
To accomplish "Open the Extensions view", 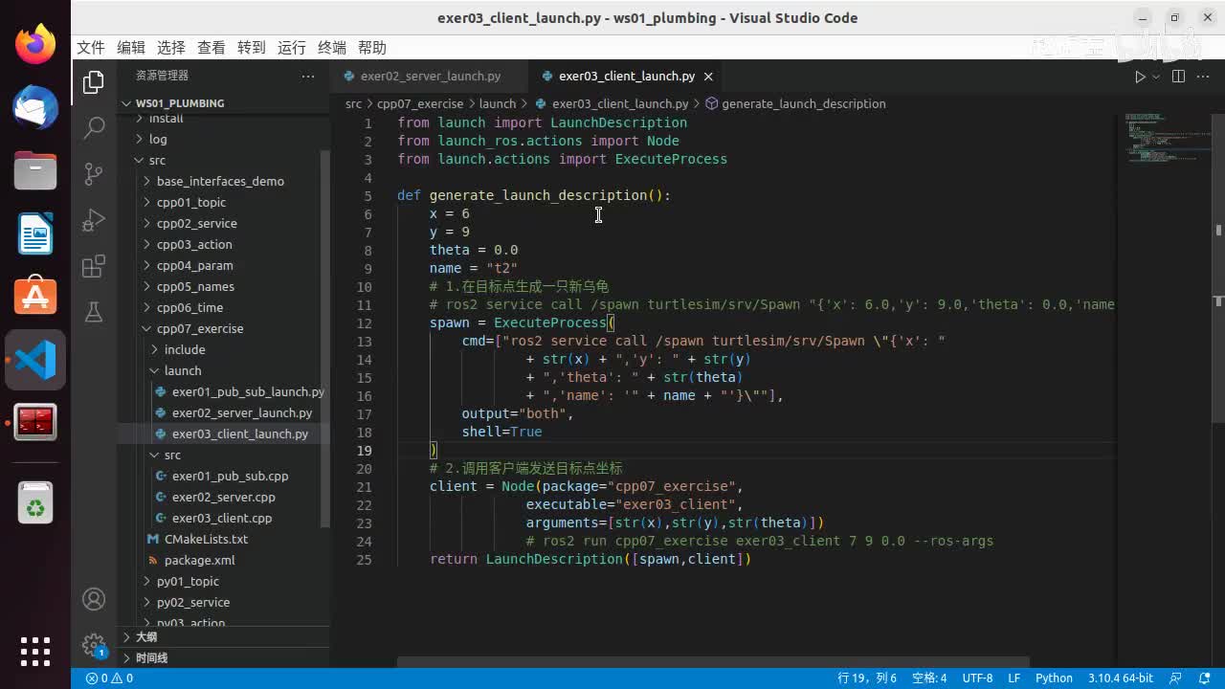I will (x=93, y=267).
